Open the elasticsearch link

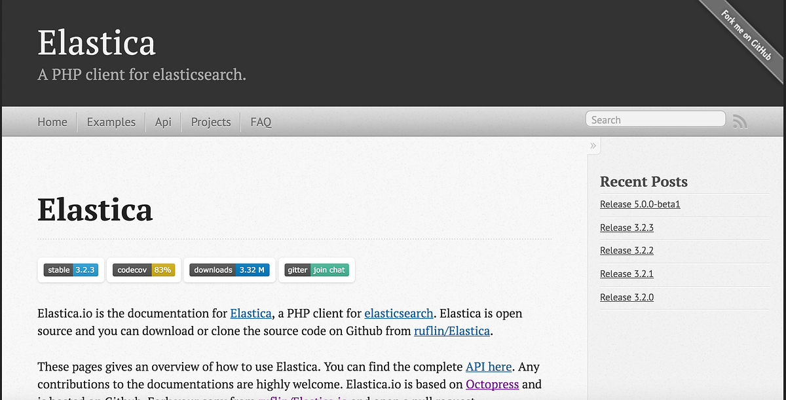[398, 313]
